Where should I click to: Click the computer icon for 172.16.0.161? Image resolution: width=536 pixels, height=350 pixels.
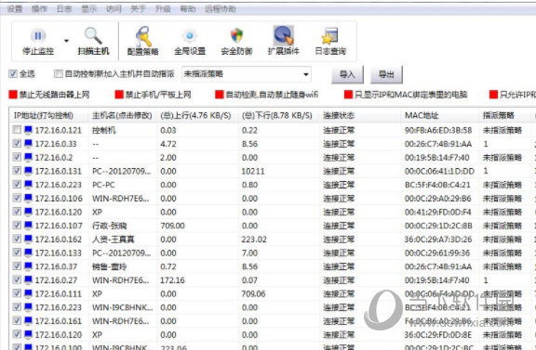tap(28, 321)
